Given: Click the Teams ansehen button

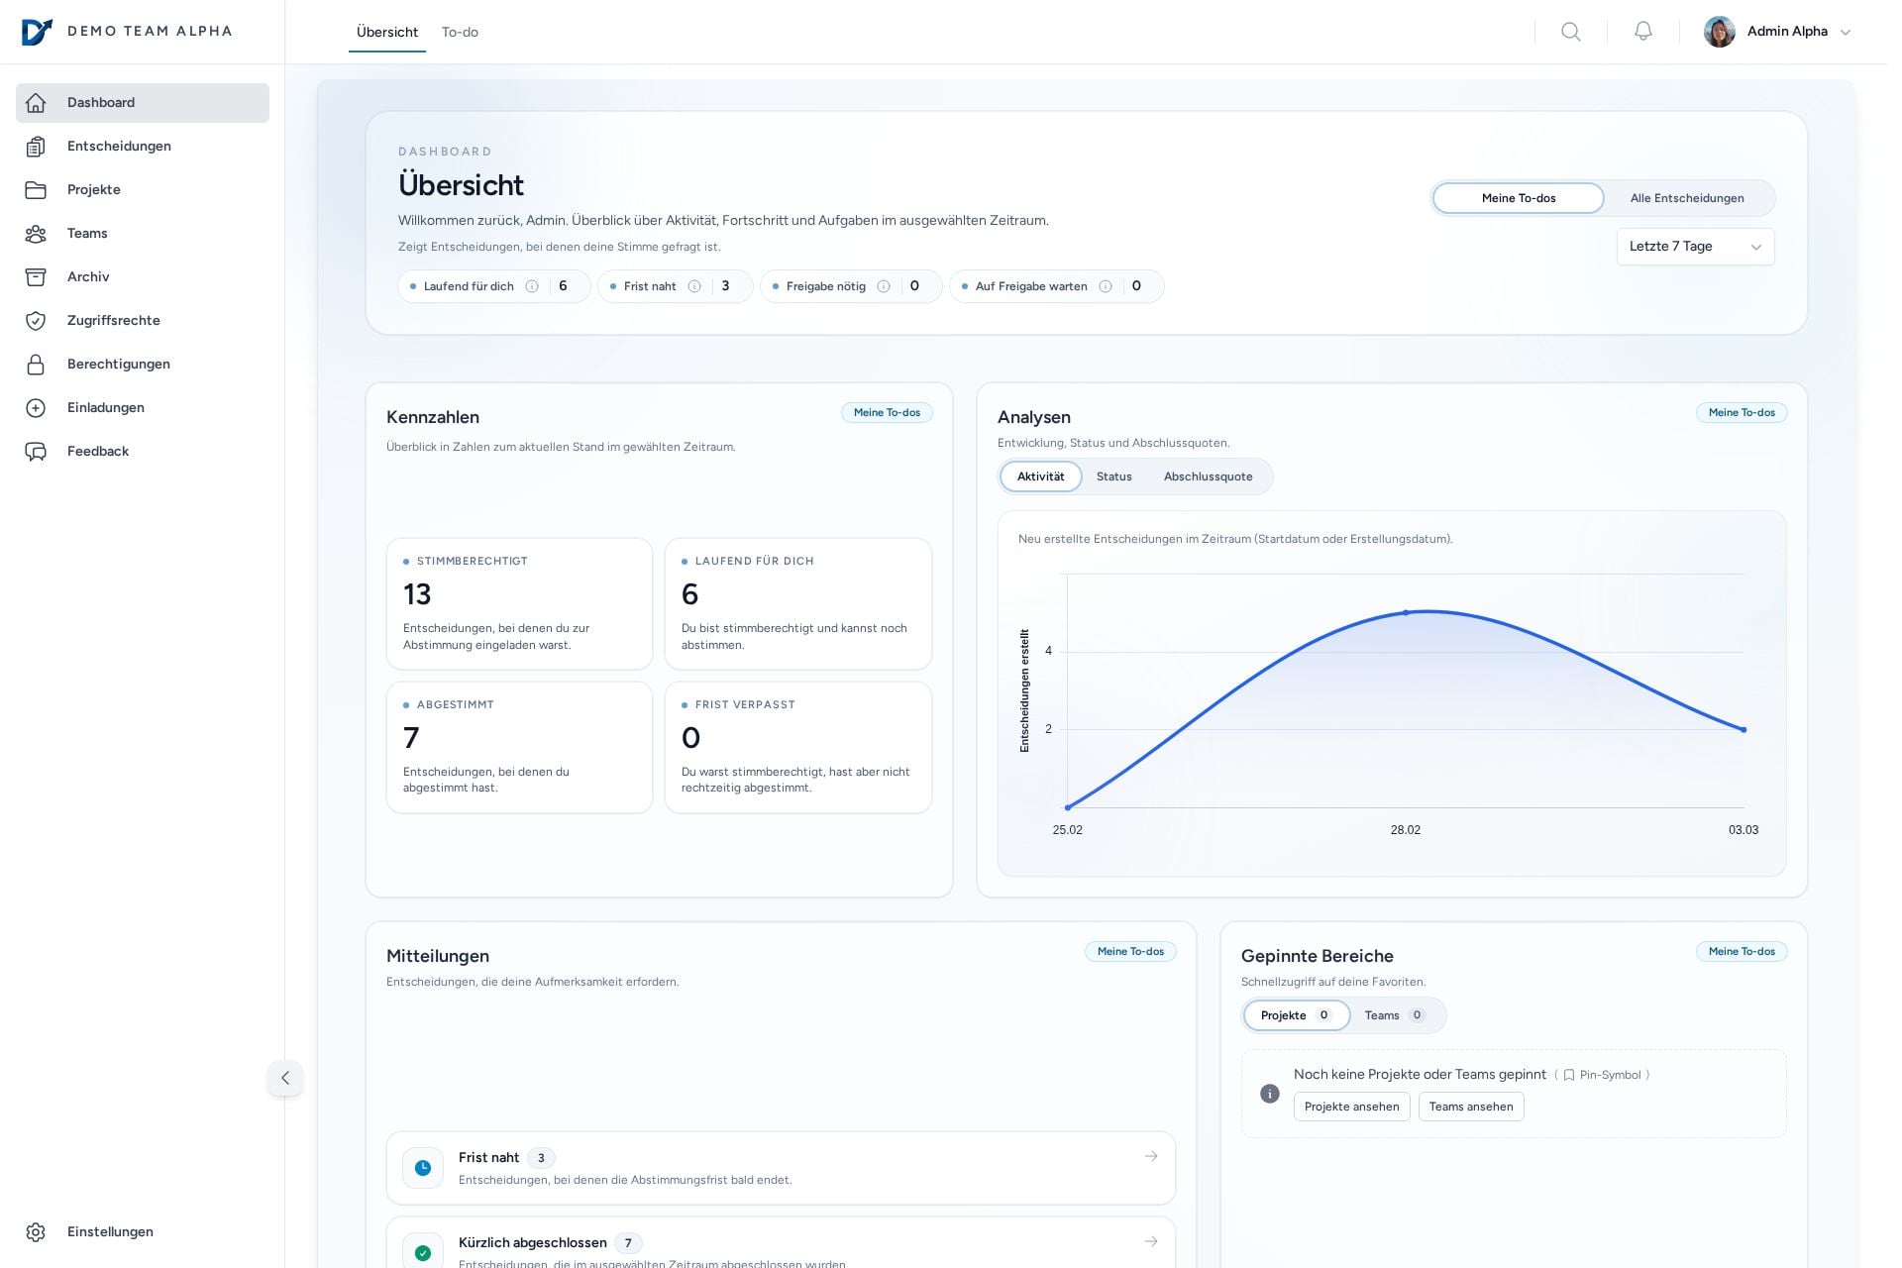Looking at the screenshot, I should pos(1470,1107).
